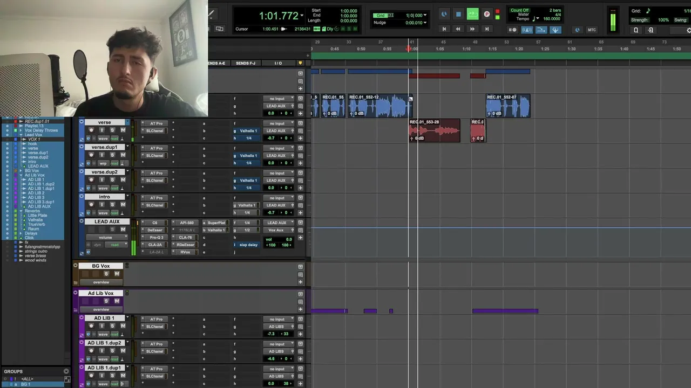Click the Stop button in the transport
The height and width of the screenshot is (388, 691).
click(458, 15)
